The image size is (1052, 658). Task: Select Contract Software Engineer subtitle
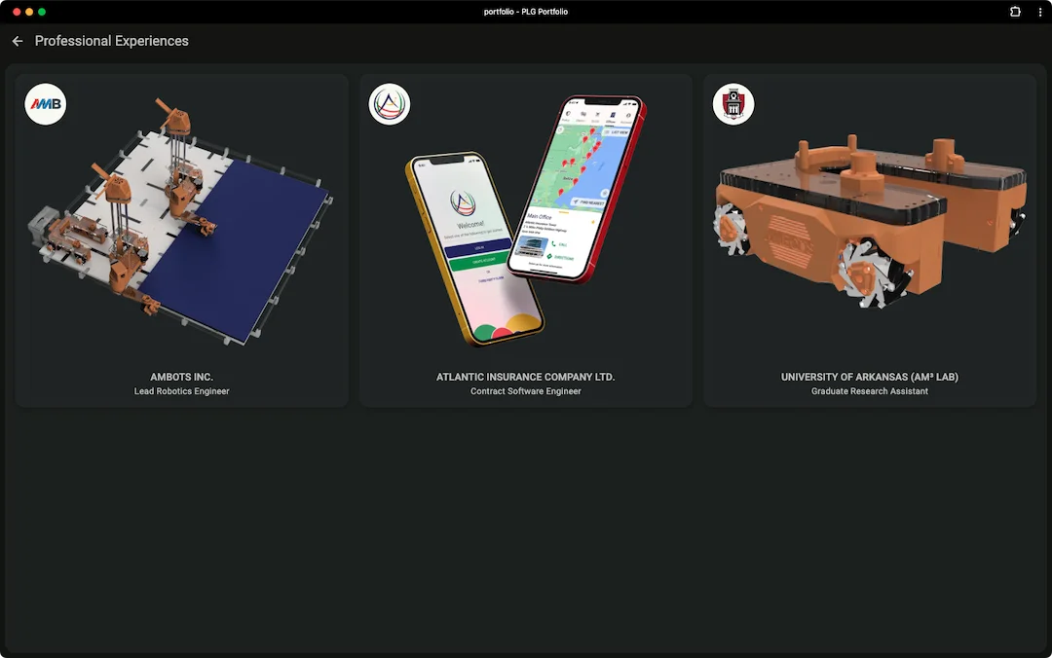pos(525,391)
